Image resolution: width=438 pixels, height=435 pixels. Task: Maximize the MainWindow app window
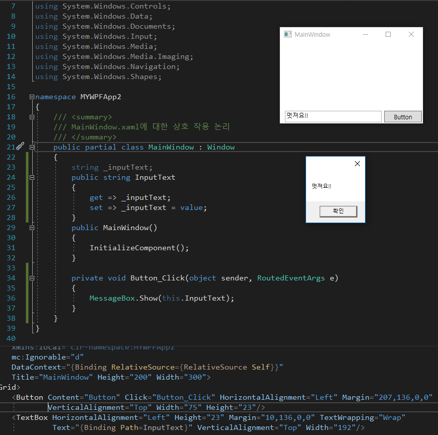pos(388,34)
